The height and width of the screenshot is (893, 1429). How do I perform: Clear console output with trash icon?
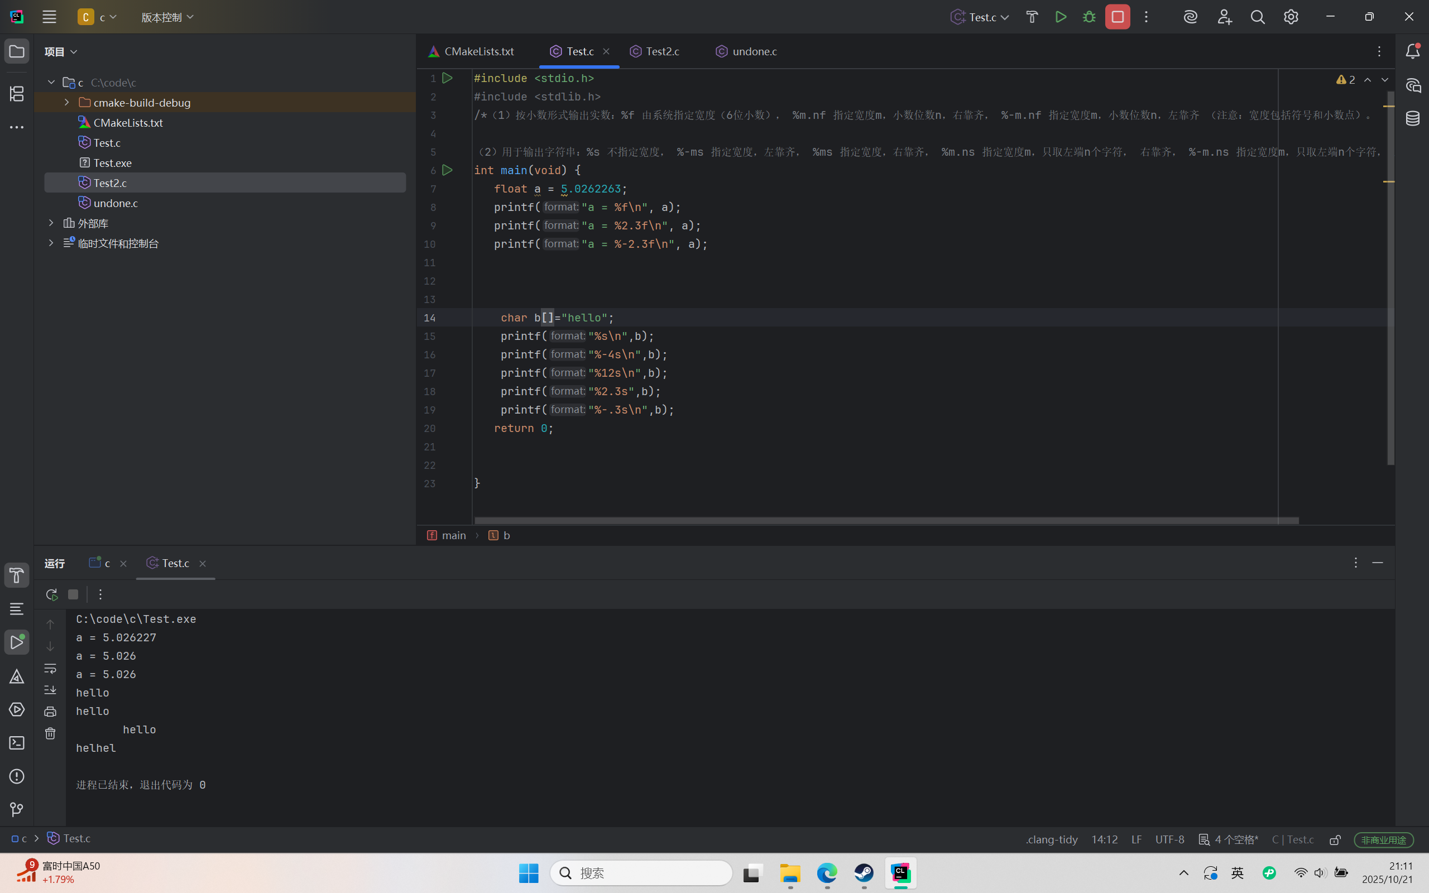click(x=50, y=733)
